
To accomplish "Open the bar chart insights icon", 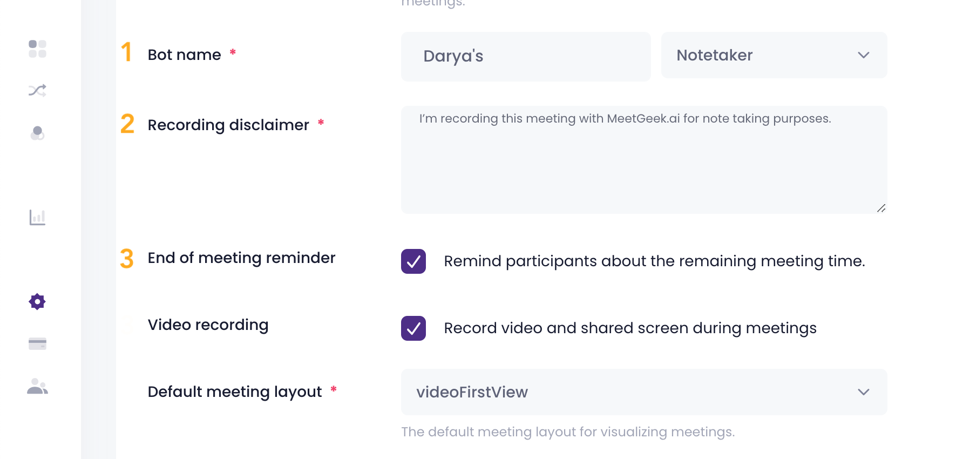I will (37, 217).
